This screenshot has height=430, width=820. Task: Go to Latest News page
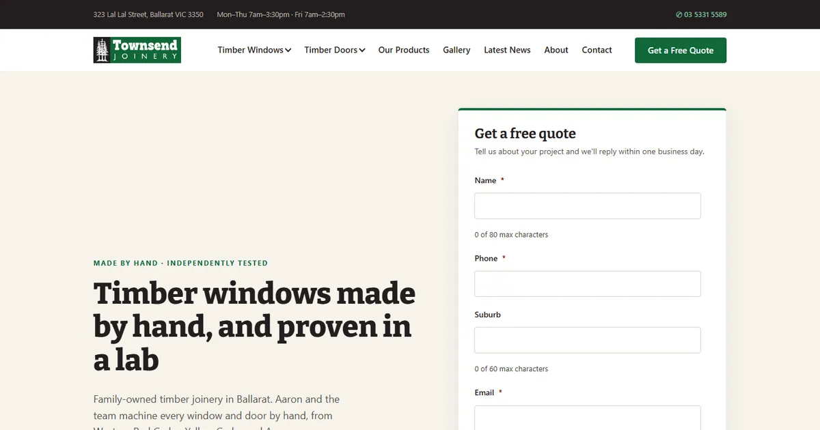point(507,50)
